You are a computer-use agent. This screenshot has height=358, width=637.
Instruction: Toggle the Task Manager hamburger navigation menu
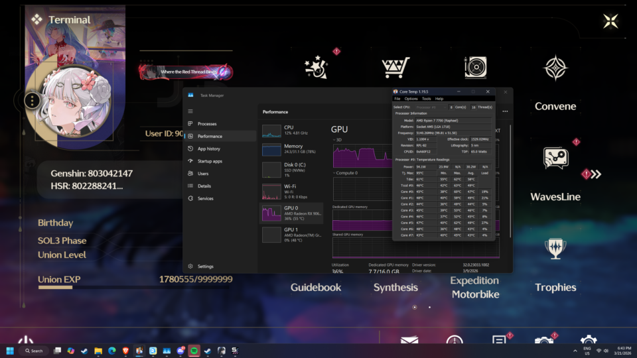click(190, 111)
